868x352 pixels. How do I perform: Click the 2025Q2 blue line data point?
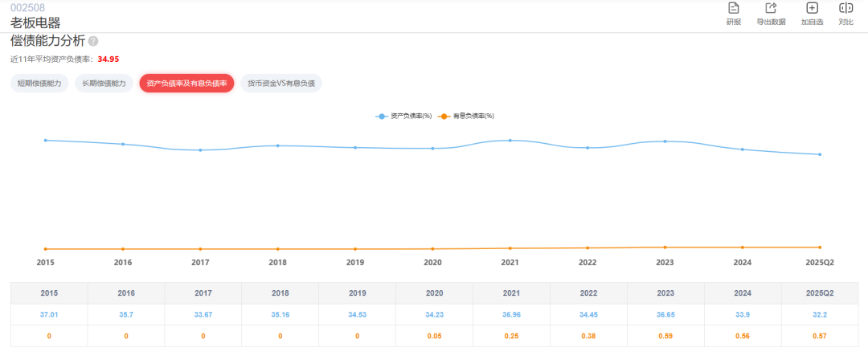pos(820,154)
